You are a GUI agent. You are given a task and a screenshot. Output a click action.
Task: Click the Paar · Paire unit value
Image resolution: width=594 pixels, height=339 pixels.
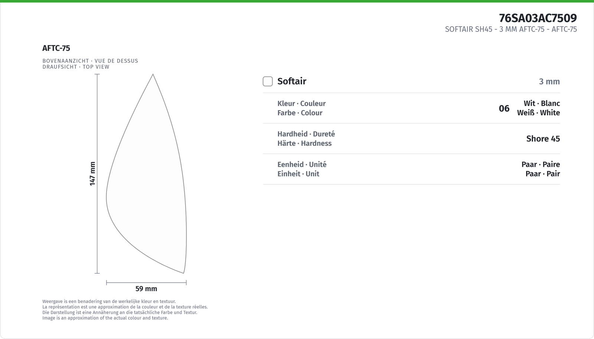click(x=541, y=164)
